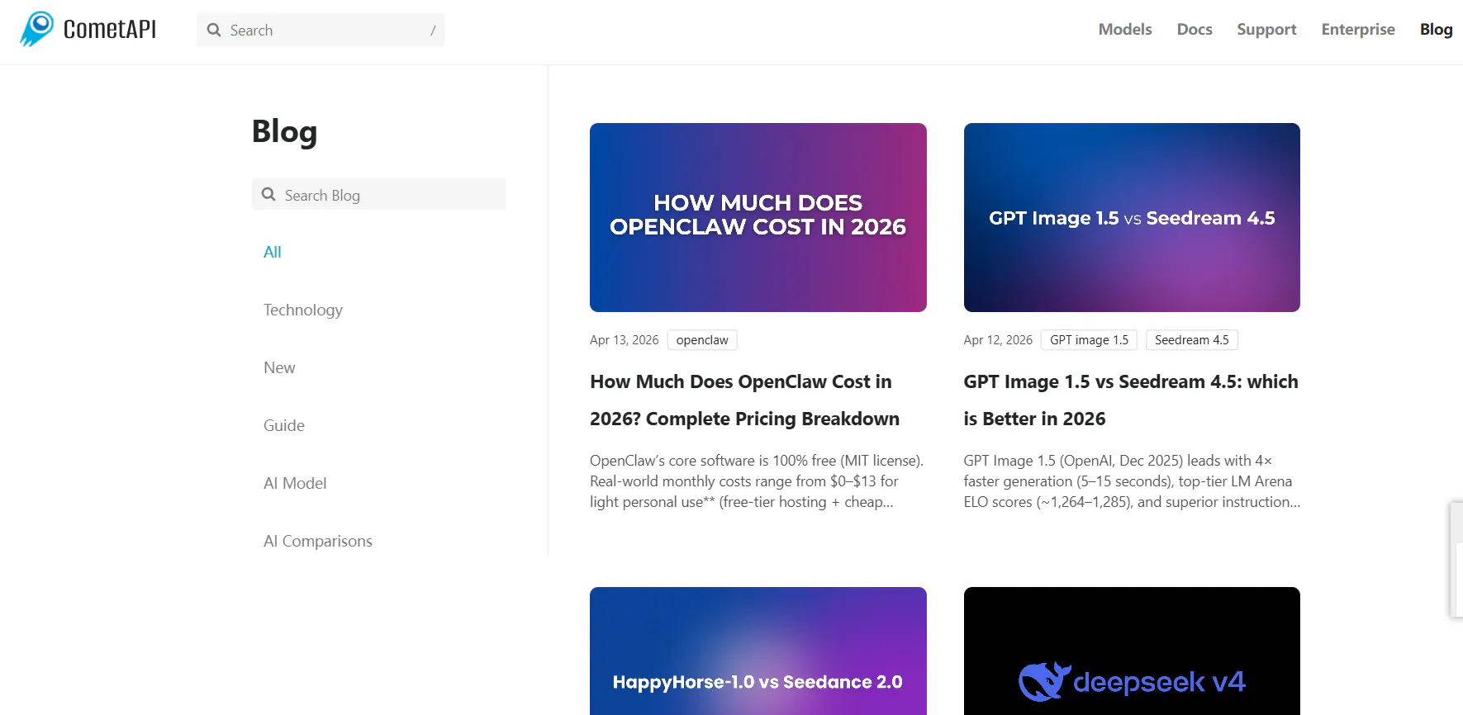Viewport: 1463px width, 715px height.
Task: Select the Guide blog category
Action: pyautogui.click(x=284, y=425)
